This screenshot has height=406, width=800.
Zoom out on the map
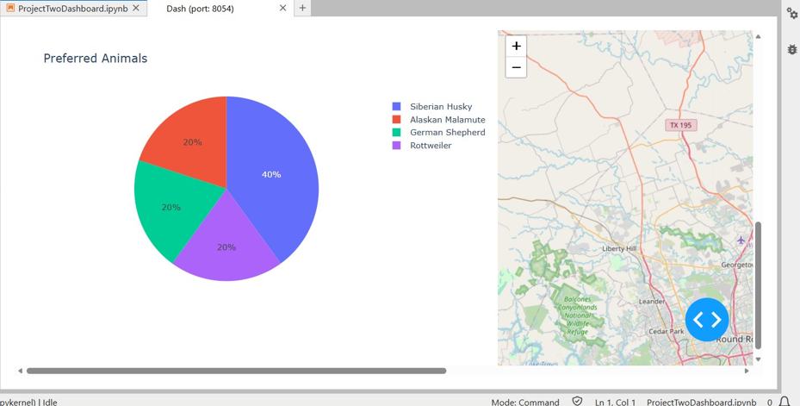click(x=516, y=67)
